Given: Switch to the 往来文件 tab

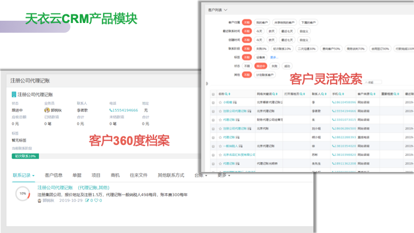Looking at the screenshot, I should click(x=139, y=175).
